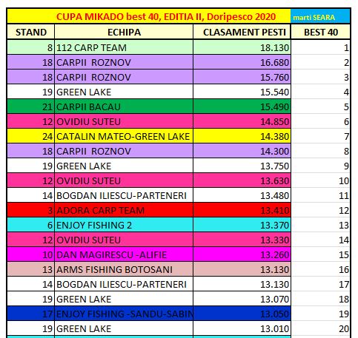
Task: Select the STAND column header
Action: 31,32
